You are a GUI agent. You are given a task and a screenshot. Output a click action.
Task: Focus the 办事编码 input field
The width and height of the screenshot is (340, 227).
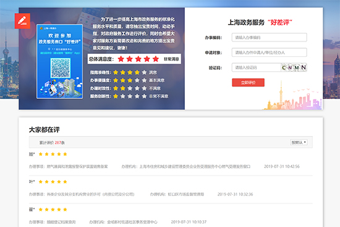270,37
